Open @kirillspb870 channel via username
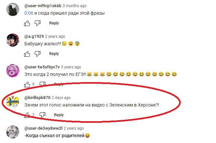This screenshot has width=216, height=143. (37, 98)
